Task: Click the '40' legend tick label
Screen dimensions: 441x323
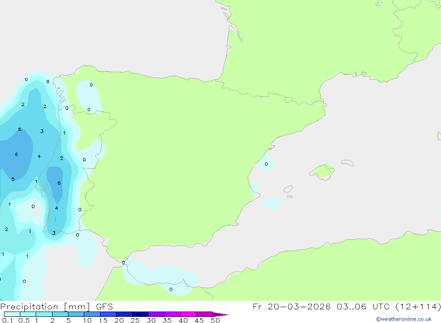Action: tap(183, 320)
